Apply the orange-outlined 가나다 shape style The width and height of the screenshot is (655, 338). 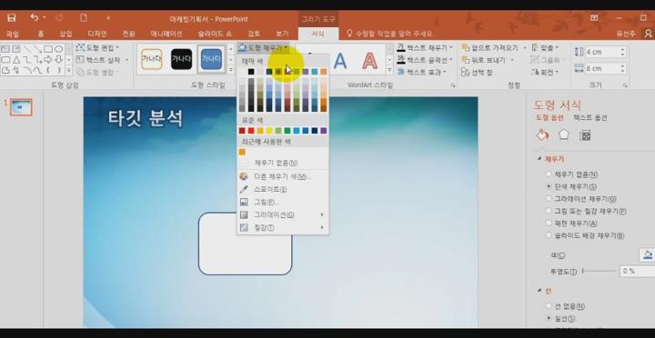(152, 59)
